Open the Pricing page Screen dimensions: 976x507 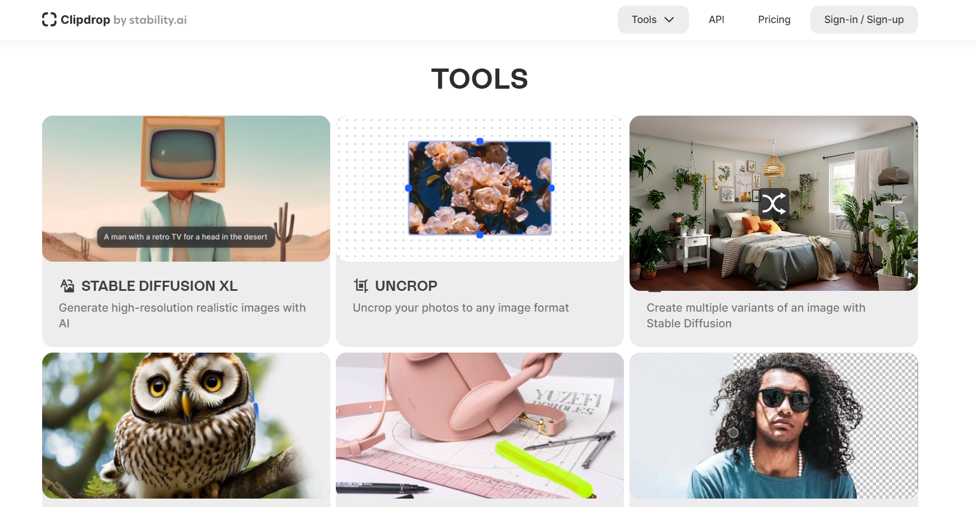coord(774,20)
